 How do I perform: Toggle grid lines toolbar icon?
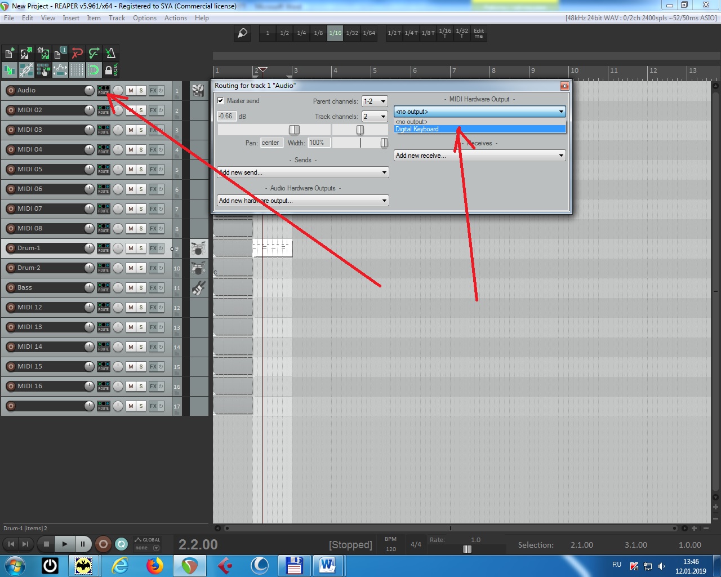pos(77,70)
